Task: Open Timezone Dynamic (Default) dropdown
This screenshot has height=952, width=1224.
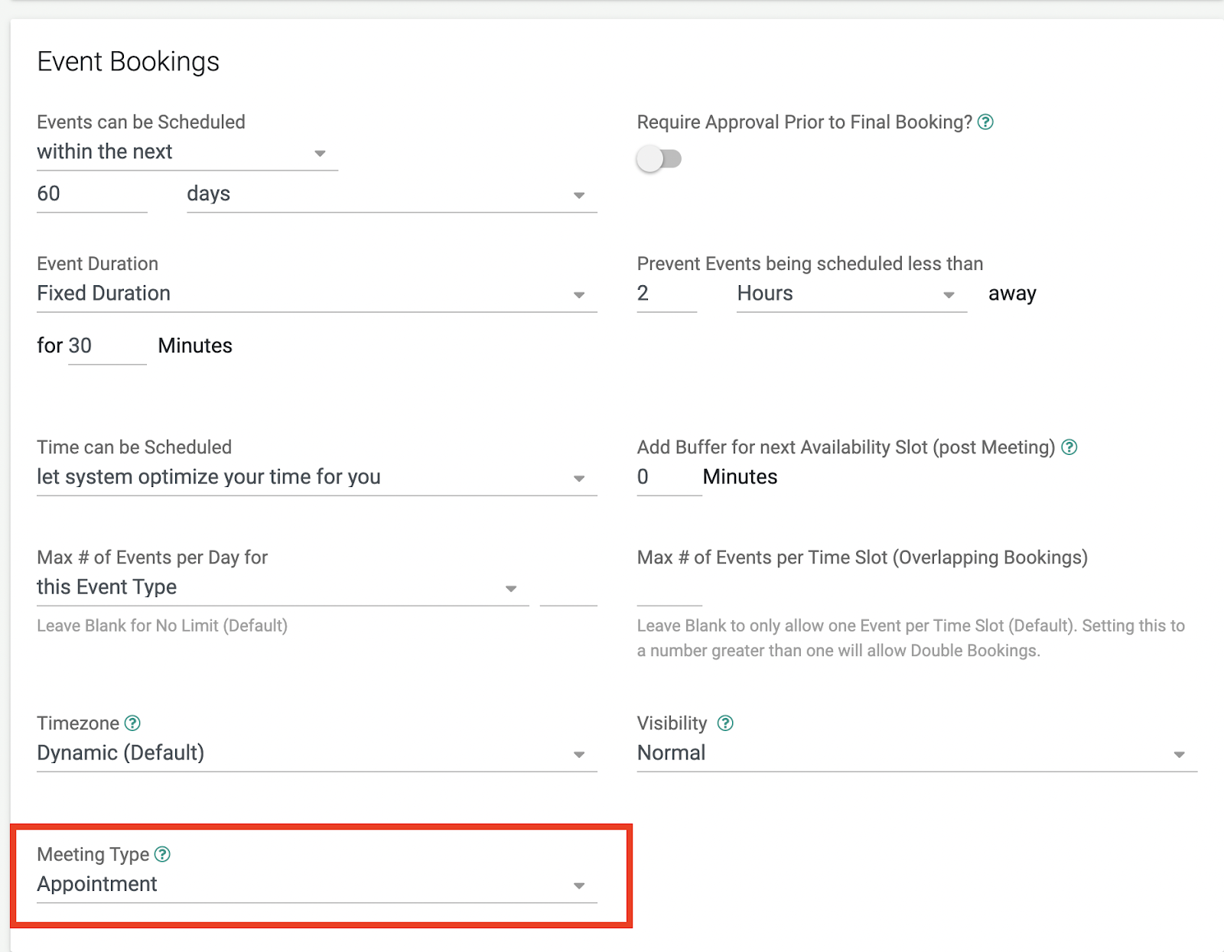Action: click(x=316, y=753)
